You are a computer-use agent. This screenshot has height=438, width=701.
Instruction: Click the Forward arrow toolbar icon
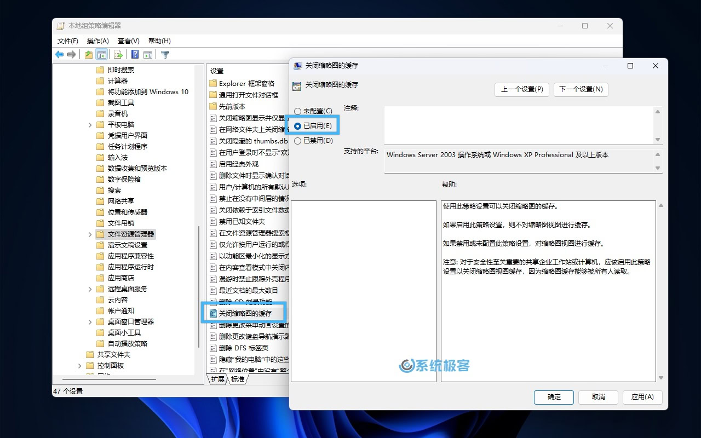point(72,54)
